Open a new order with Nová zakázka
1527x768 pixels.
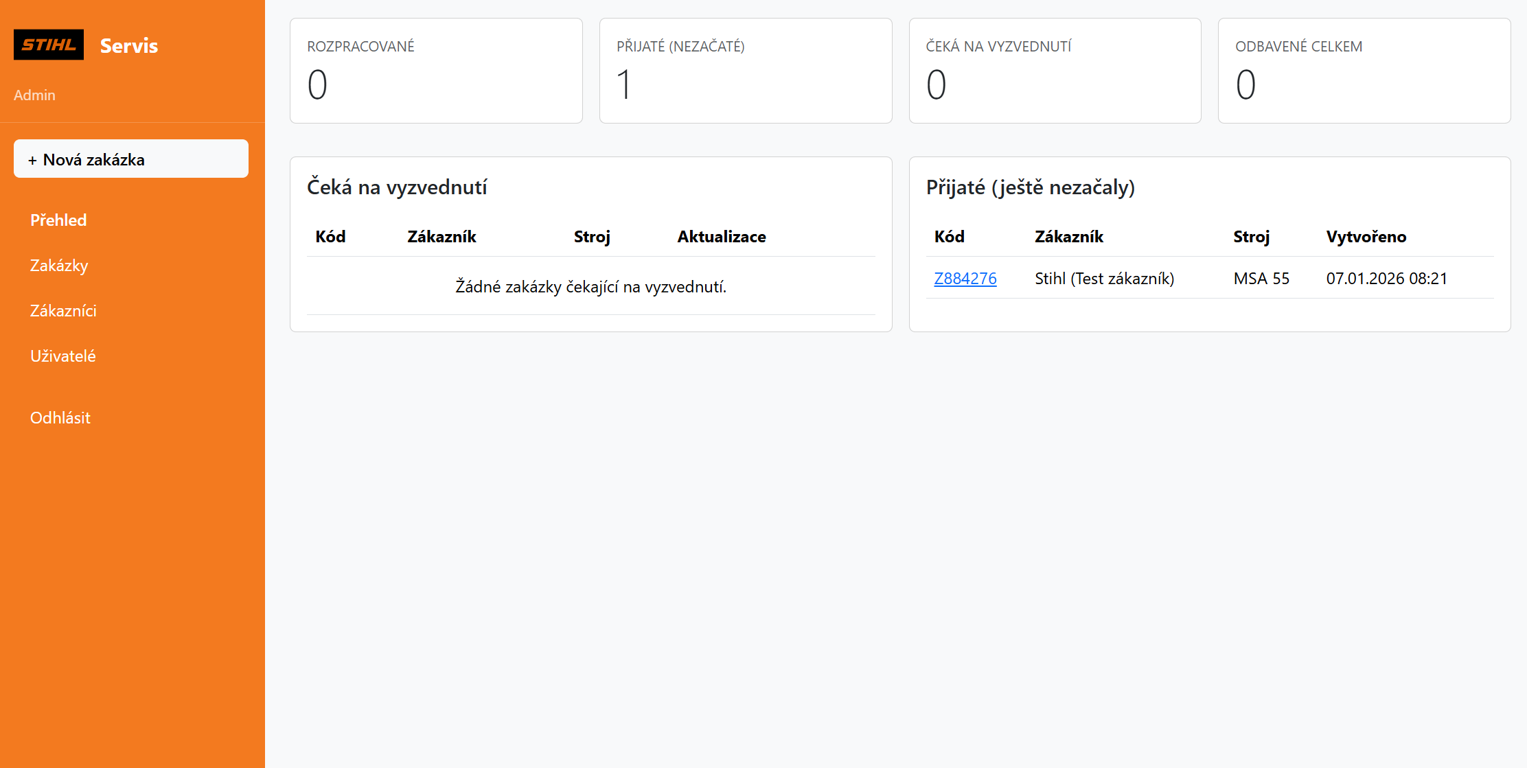tap(130, 159)
